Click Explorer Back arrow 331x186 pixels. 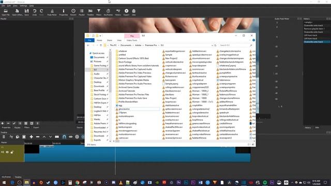click(x=88, y=45)
